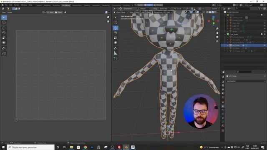Toggle Final_Model exclude-from-view-layer checkbox
The height and width of the screenshot is (150, 267).
pyautogui.click(x=262, y=34)
